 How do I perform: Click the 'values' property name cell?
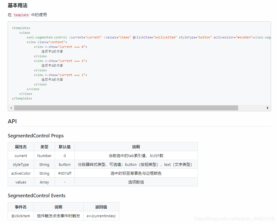[x=21, y=182]
